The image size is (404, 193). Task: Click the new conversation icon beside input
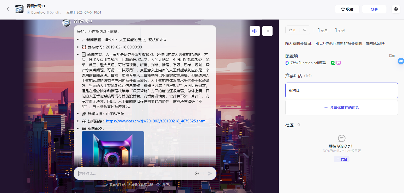[x=67, y=174]
